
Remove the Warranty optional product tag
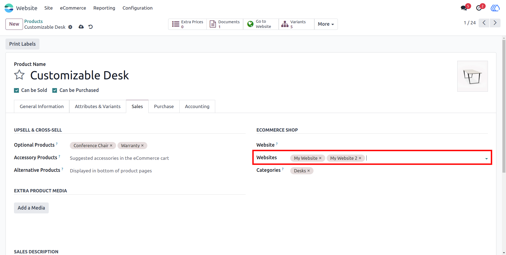coord(142,146)
